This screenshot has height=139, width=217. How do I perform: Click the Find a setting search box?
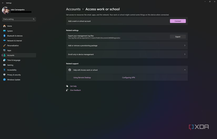tap(19, 19)
